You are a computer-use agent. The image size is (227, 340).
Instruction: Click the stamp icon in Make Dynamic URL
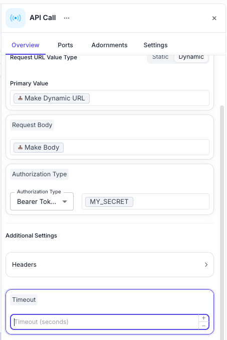click(x=20, y=98)
